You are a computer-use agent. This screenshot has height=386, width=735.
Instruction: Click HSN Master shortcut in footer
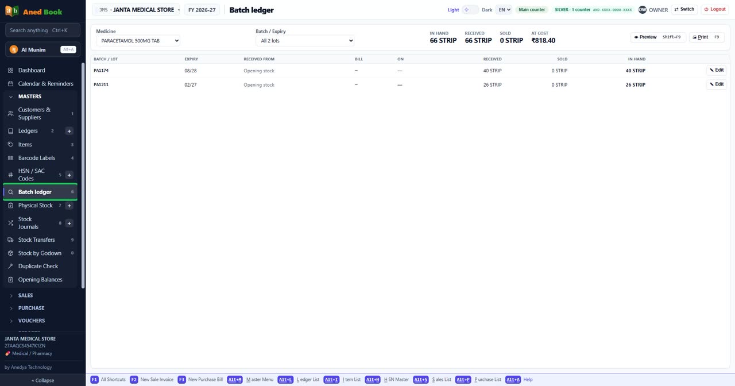tap(387, 380)
